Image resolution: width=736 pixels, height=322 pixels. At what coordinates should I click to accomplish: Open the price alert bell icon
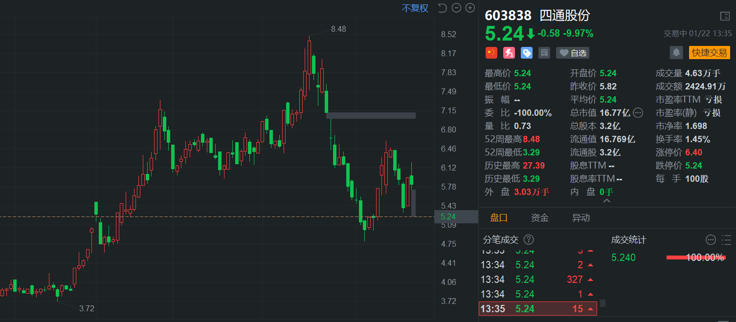click(676, 52)
